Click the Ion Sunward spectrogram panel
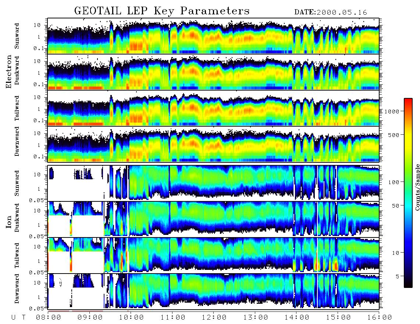The height and width of the screenshot is (324, 420). pos(213,183)
